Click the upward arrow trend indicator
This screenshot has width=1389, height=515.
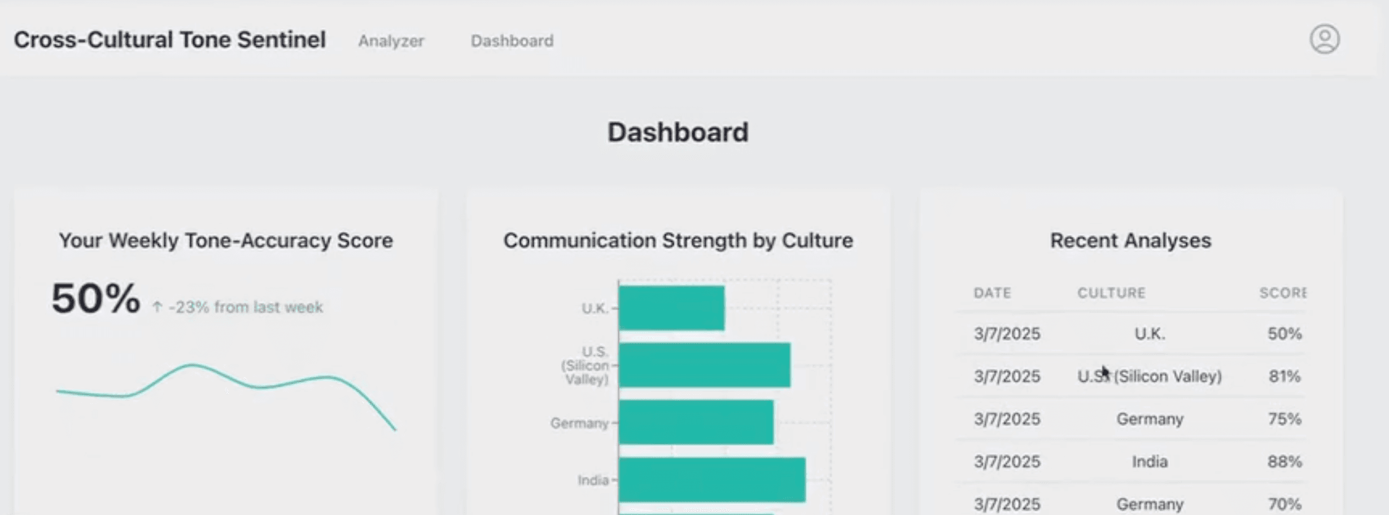click(x=158, y=307)
